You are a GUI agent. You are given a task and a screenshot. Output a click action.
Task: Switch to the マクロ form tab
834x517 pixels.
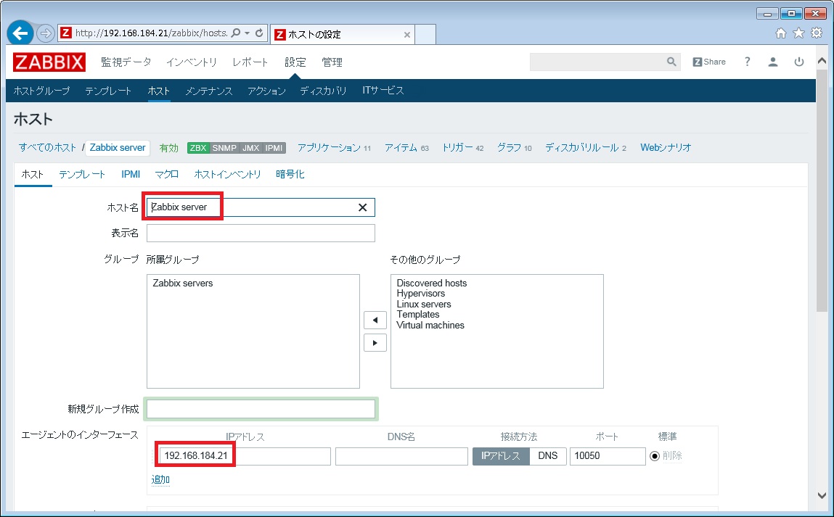click(x=166, y=174)
